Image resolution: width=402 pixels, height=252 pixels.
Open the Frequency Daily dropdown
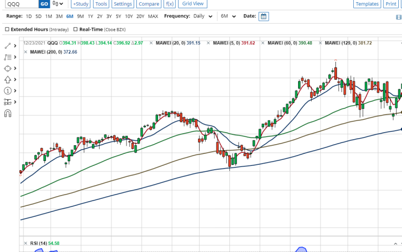(x=203, y=16)
